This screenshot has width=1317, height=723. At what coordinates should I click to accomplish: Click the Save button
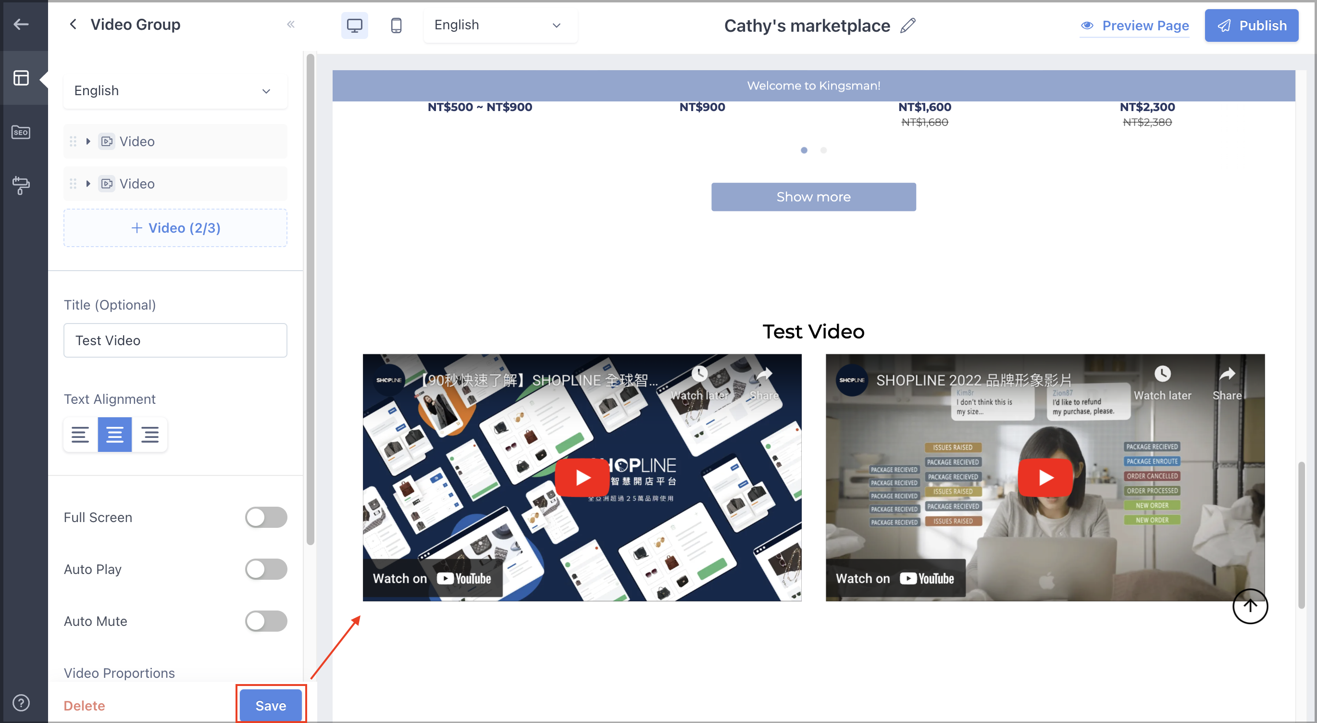271,705
